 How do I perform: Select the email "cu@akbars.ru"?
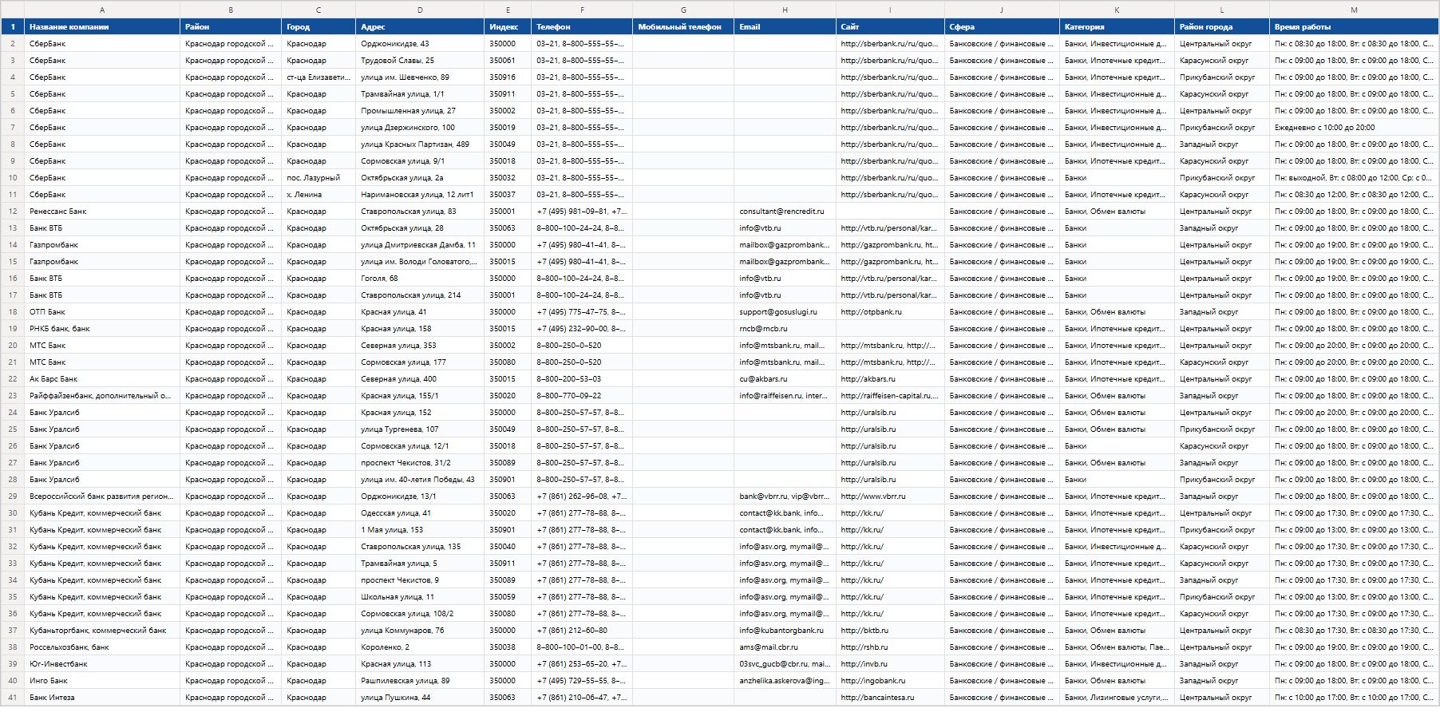[785, 379]
